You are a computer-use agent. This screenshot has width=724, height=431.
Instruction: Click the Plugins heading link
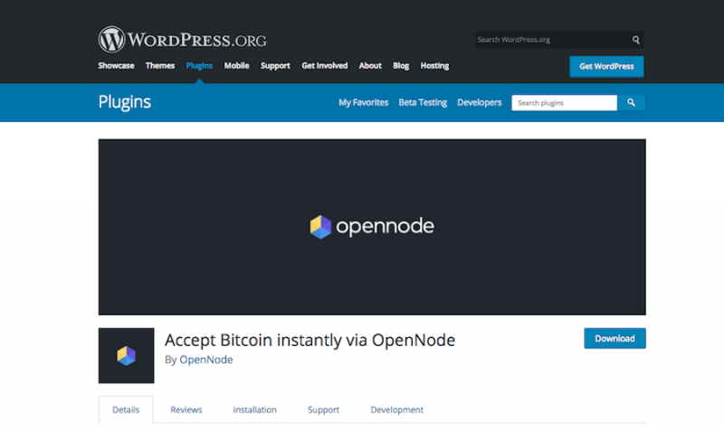click(x=125, y=102)
